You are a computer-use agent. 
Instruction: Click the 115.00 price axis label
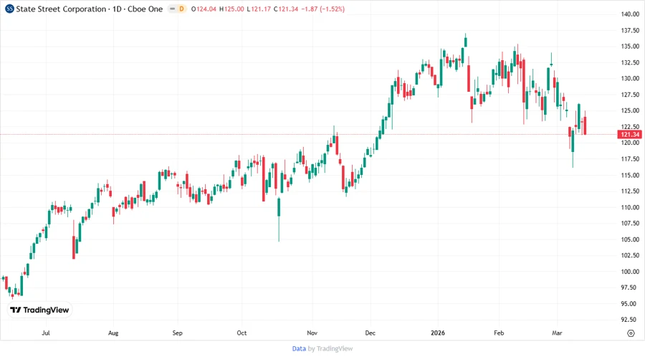pyautogui.click(x=630, y=175)
